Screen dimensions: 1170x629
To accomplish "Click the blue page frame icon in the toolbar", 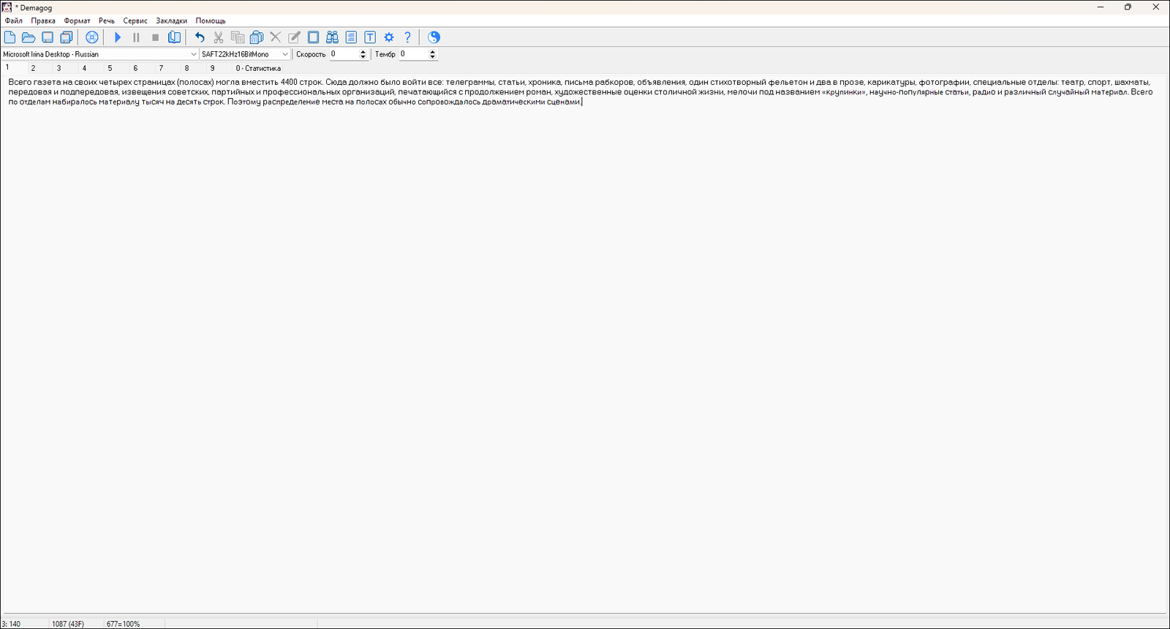I will pos(314,37).
